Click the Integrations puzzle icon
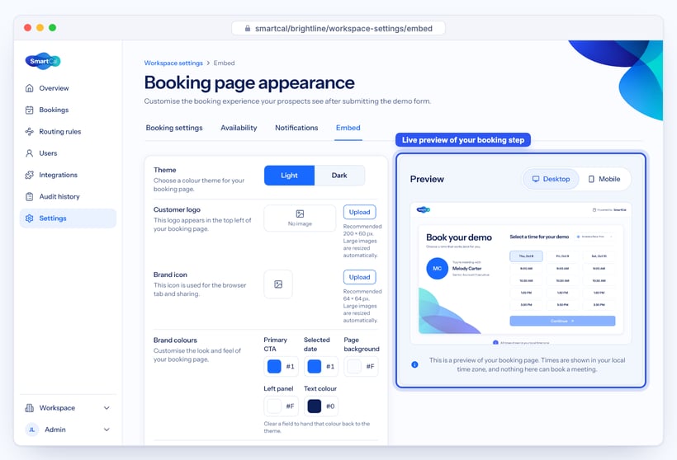 tap(30, 175)
